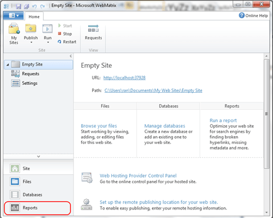This screenshot has width=273, height=218.
Task: Click the WebMatrix app icon in title bar
Action: click(x=6, y=6)
